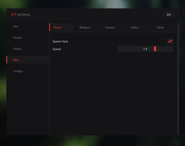Click the Speed setting label
Screen dimensions: 185x146
[x=57, y=49]
